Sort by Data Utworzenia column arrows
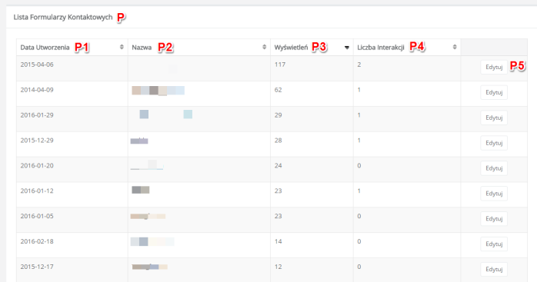This screenshot has height=282, width=537. tap(122, 47)
